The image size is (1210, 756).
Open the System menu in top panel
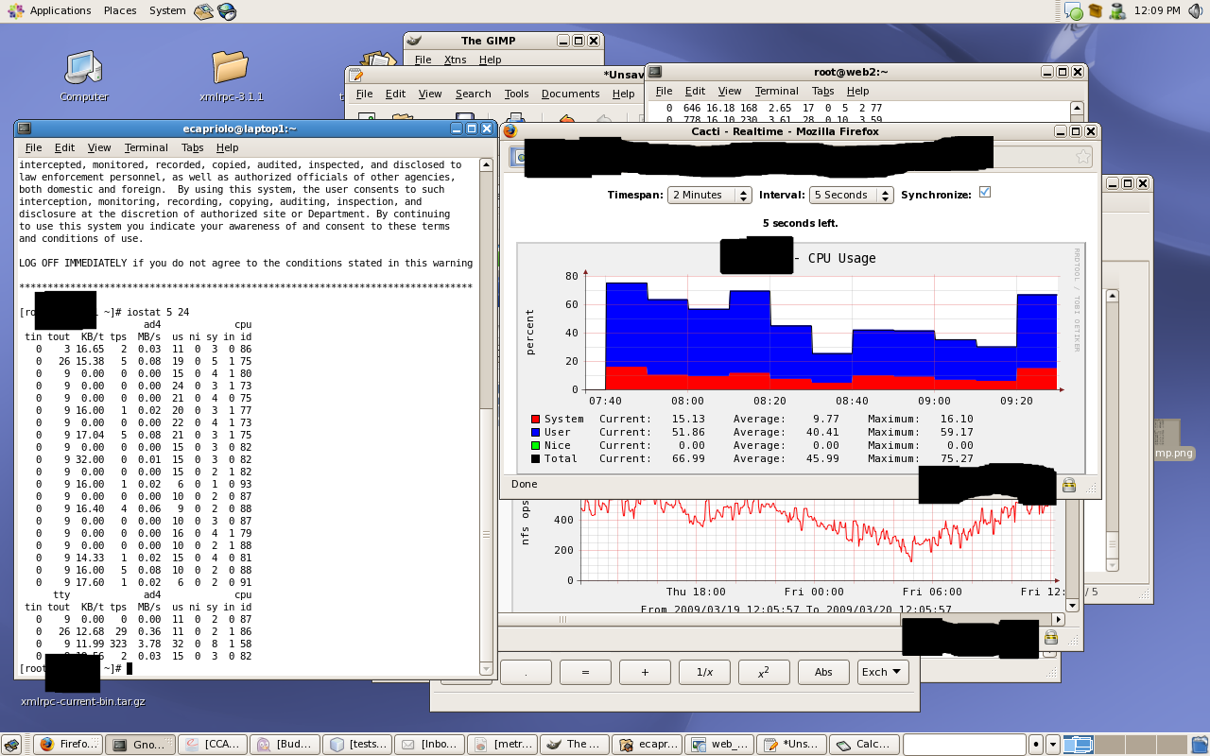click(x=167, y=10)
